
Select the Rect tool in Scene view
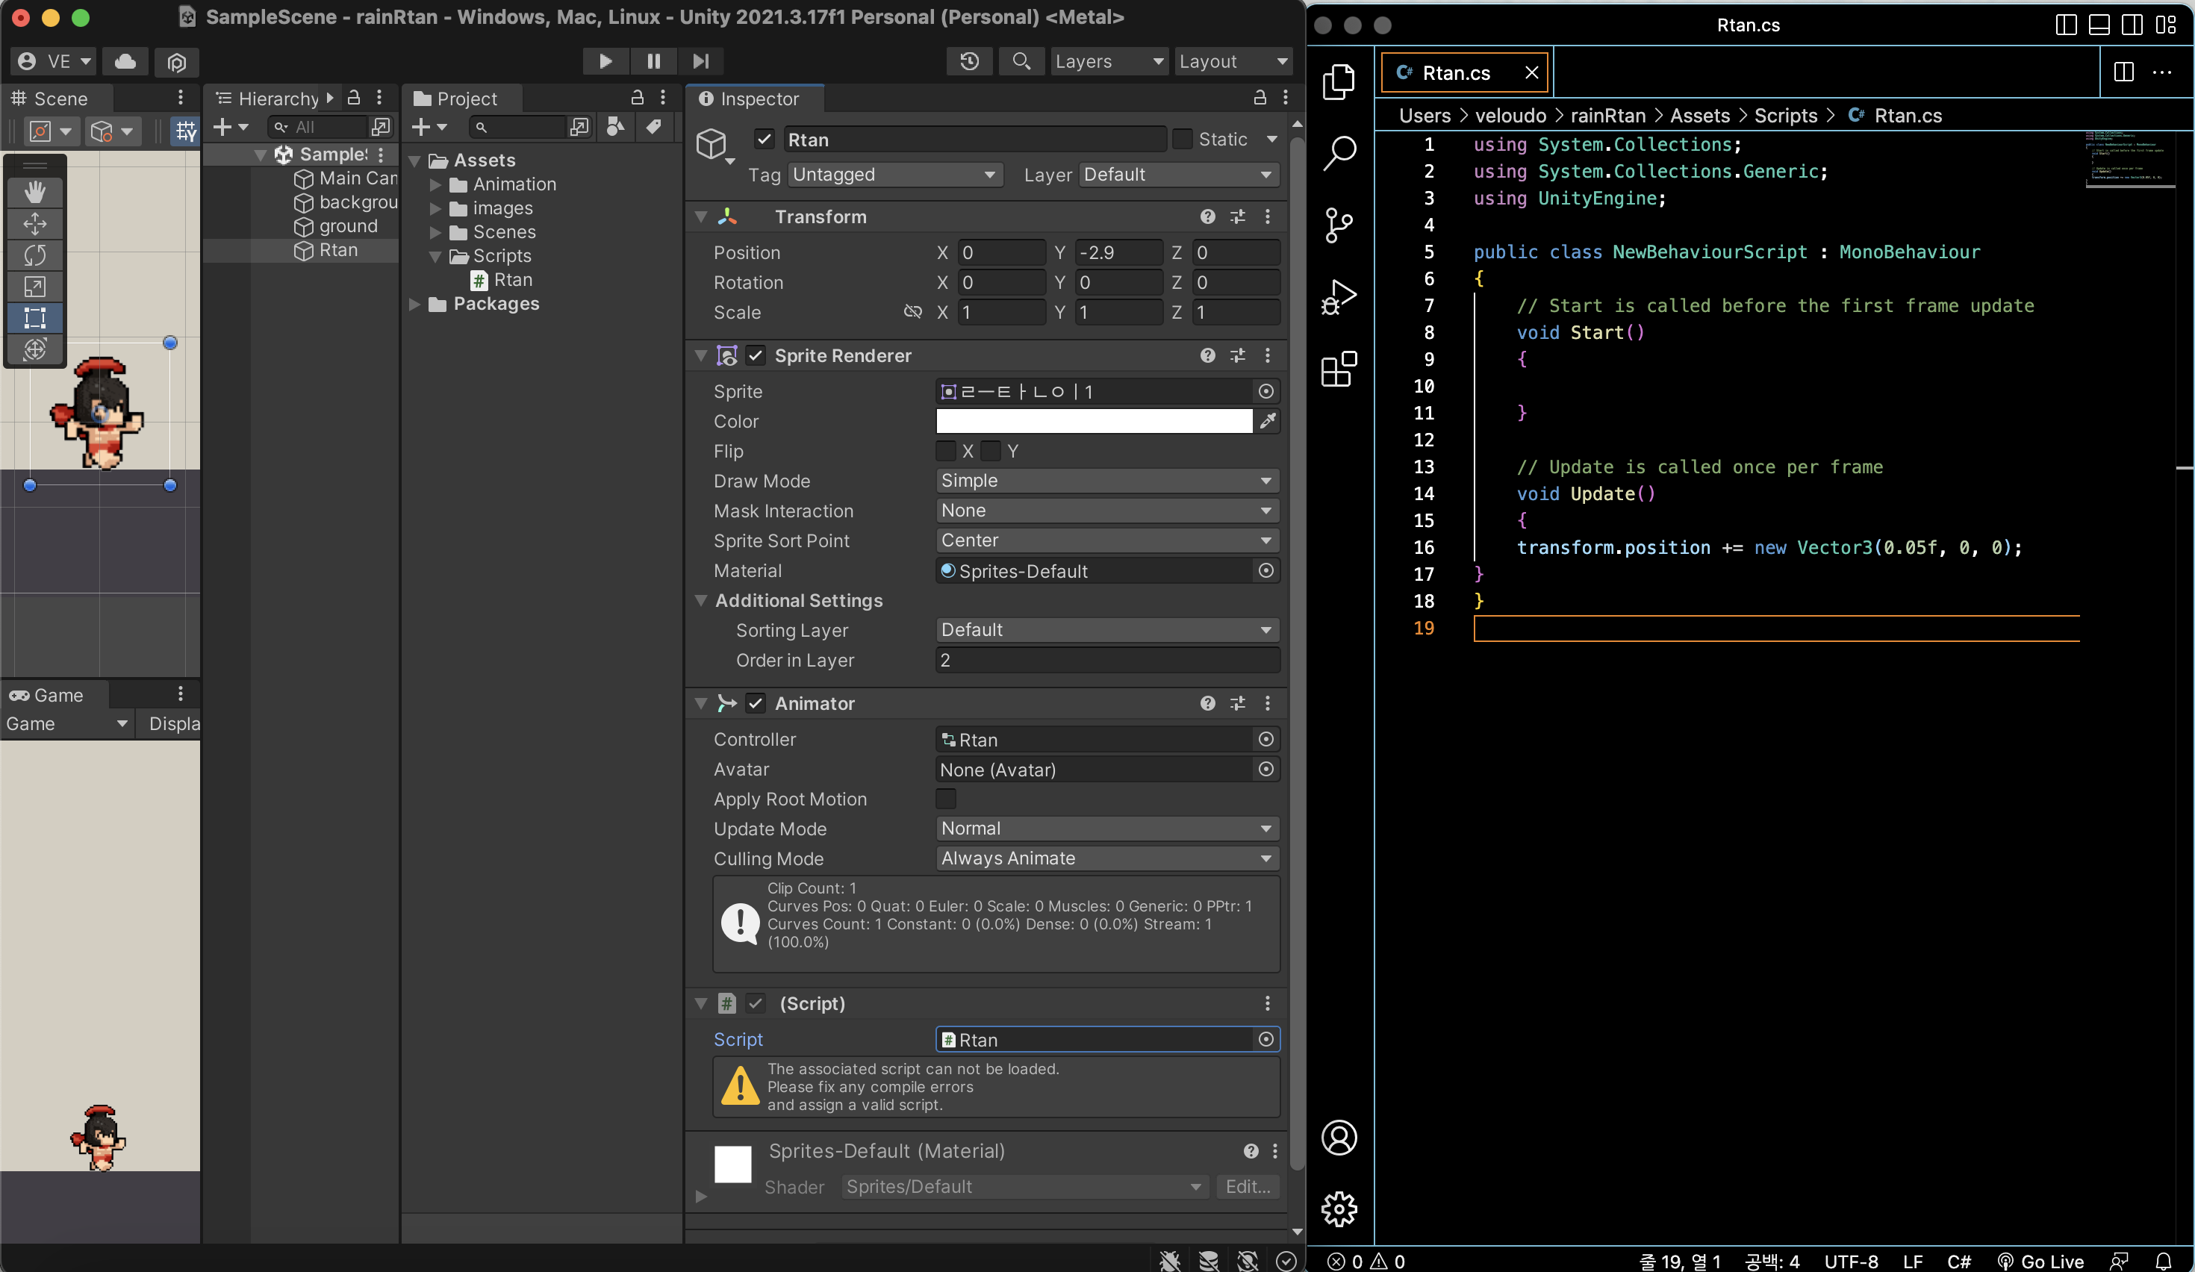[x=35, y=318]
